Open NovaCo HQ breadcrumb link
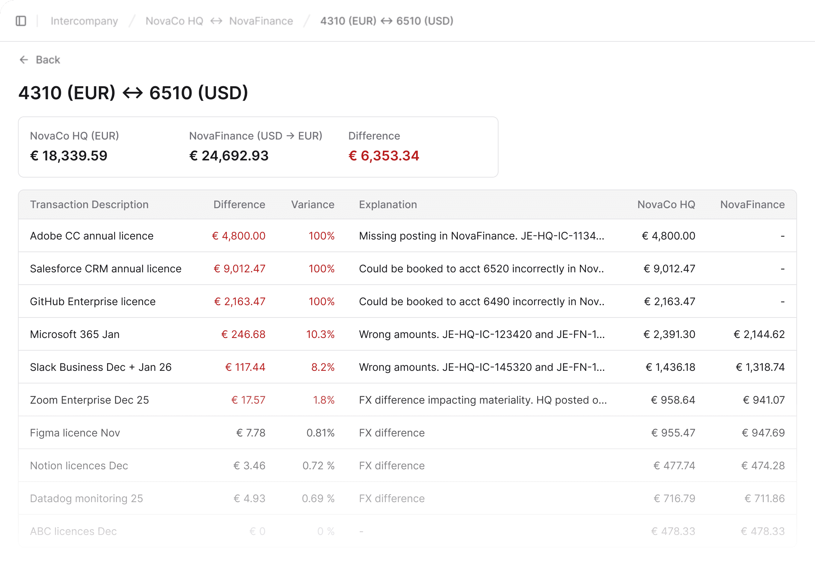815x576 pixels. (x=174, y=21)
